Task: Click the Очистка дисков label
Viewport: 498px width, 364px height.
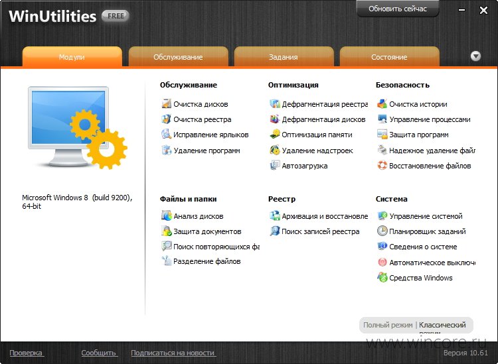Action: [x=201, y=104]
